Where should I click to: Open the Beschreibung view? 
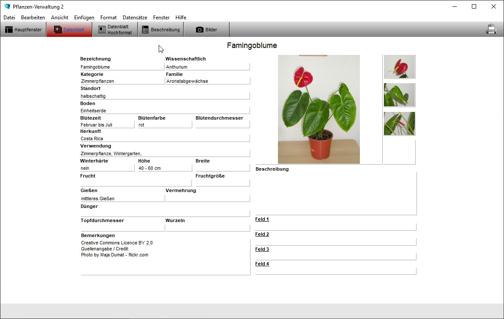coord(161,30)
